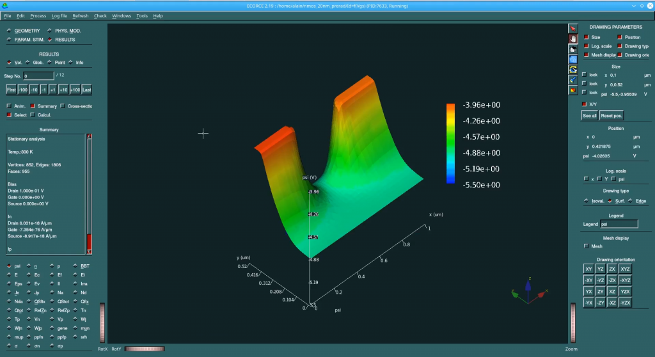This screenshot has width=655, height=357.
Task: Click the blue house icon in toolbar
Action: pyautogui.click(x=573, y=59)
